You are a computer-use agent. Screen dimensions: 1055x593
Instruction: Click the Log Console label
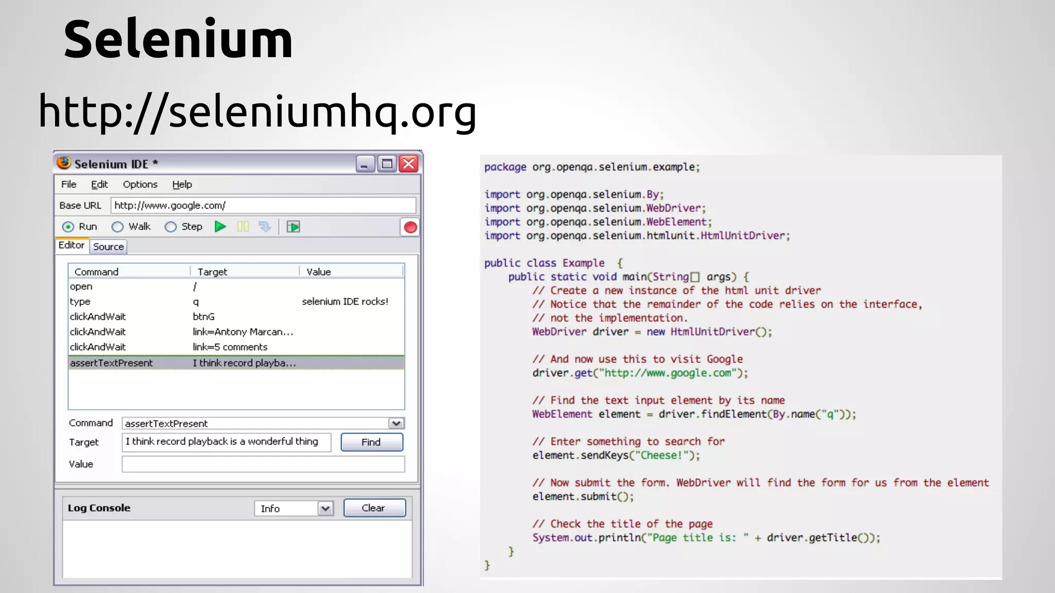(x=99, y=508)
